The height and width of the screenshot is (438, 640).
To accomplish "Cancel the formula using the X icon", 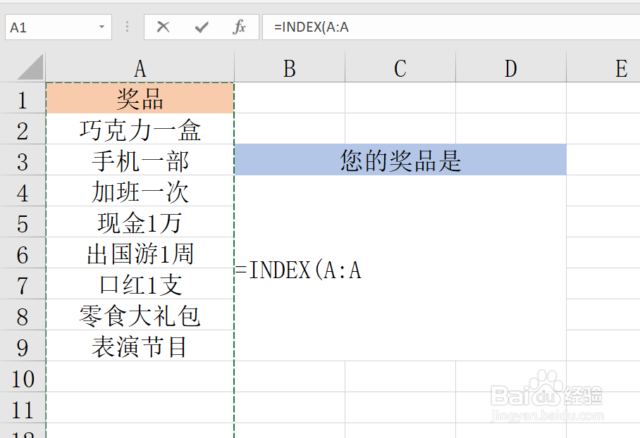I will click(164, 27).
